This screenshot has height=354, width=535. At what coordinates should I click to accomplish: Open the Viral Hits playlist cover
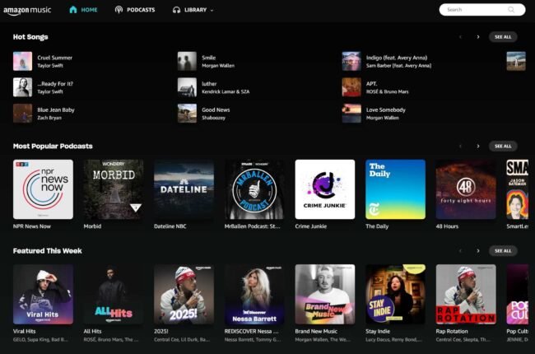coord(43,294)
